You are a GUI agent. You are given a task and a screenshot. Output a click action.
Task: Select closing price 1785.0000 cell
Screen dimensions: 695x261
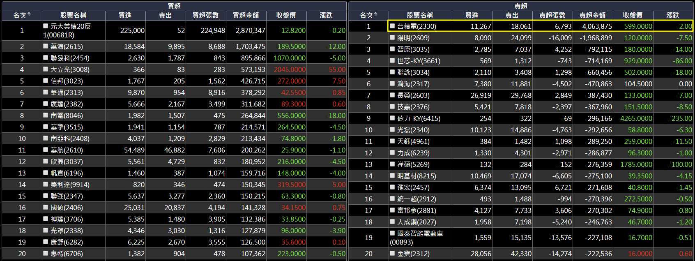633,164
